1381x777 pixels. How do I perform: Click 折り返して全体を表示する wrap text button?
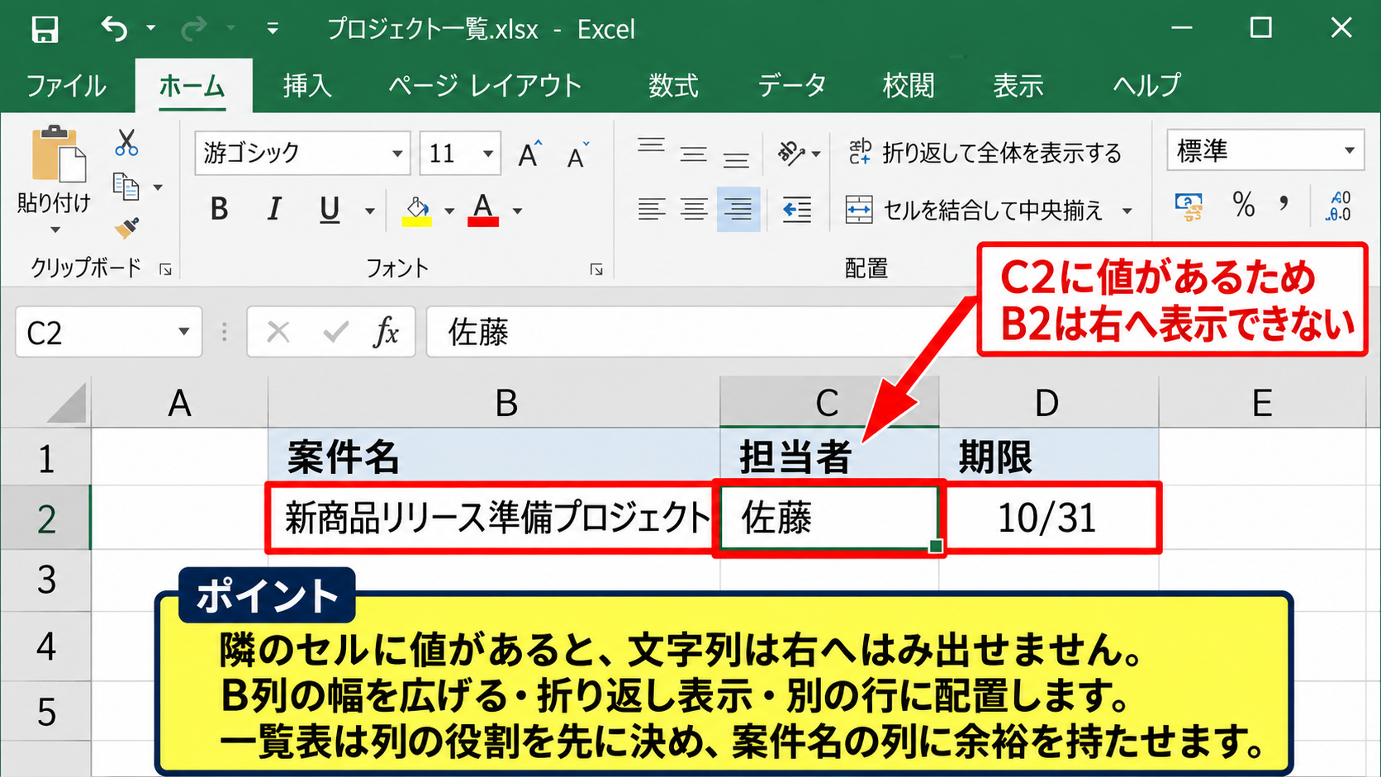(985, 153)
